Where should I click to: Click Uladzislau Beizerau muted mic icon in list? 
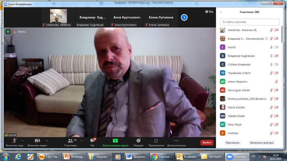[271, 30]
